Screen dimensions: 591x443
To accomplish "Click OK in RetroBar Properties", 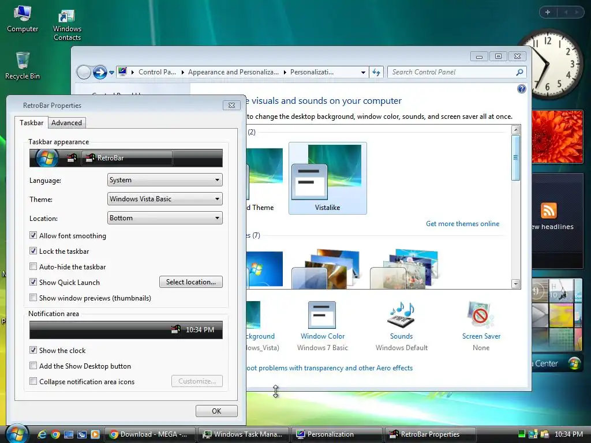I will pyautogui.click(x=216, y=411).
